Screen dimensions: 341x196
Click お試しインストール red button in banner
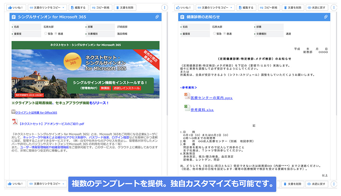127,88
